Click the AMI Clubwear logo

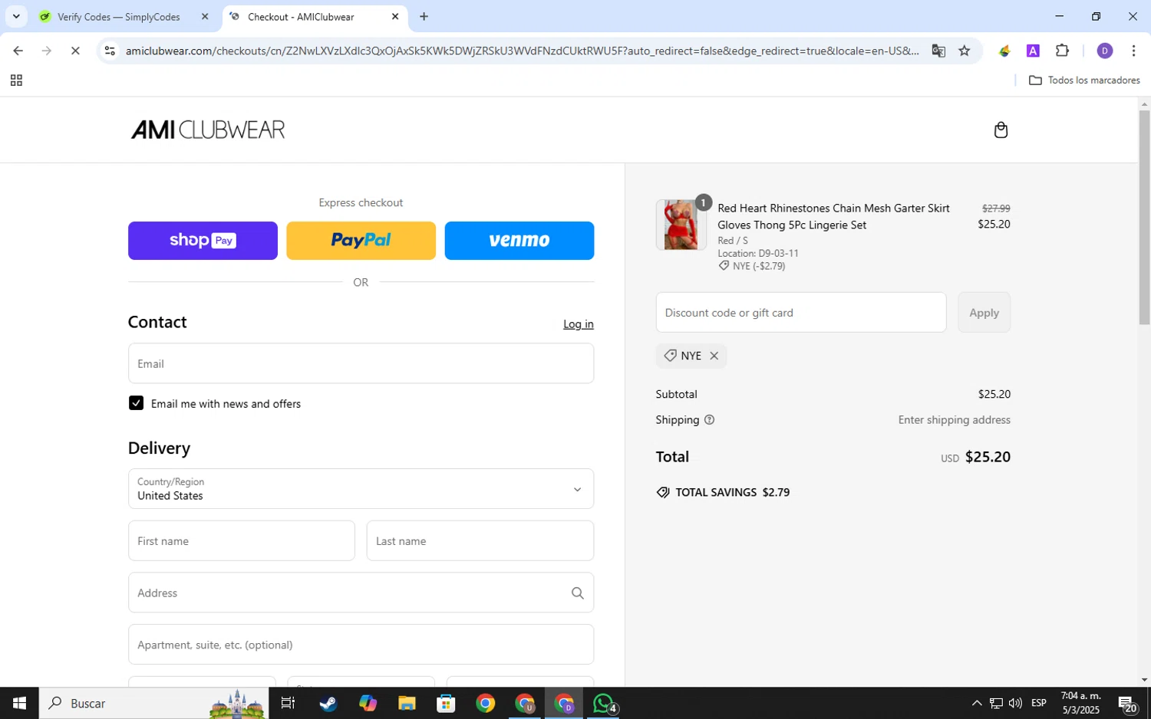click(208, 130)
